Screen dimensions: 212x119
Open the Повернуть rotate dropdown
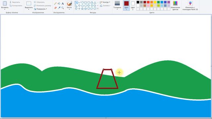click(x=40, y=9)
